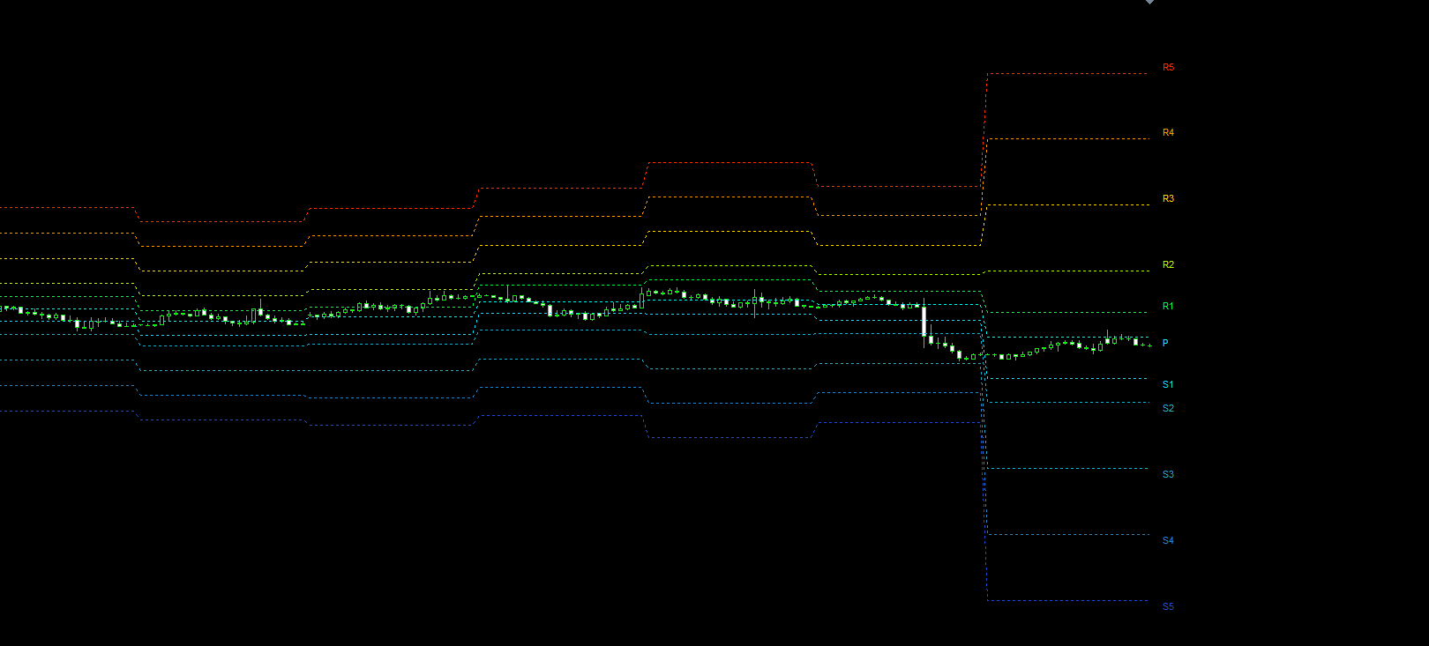The height and width of the screenshot is (646, 1429).
Task: Select the blue S4 label
Action: tap(1168, 541)
